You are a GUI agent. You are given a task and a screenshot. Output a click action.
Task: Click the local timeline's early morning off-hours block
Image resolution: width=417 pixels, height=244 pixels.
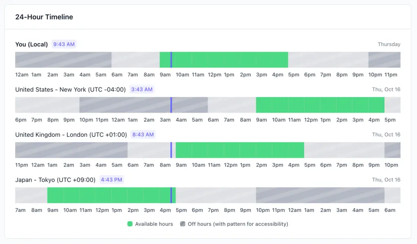pos(63,60)
